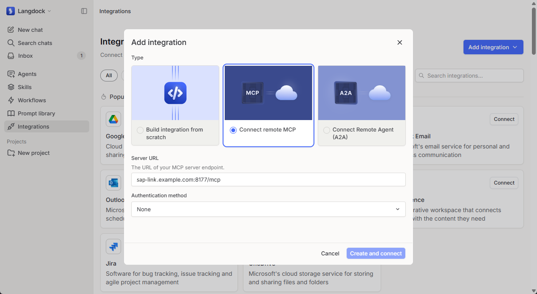Select the New chat icon
The width and height of the screenshot is (537, 294).
pyautogui.click(x=12, y=30)
